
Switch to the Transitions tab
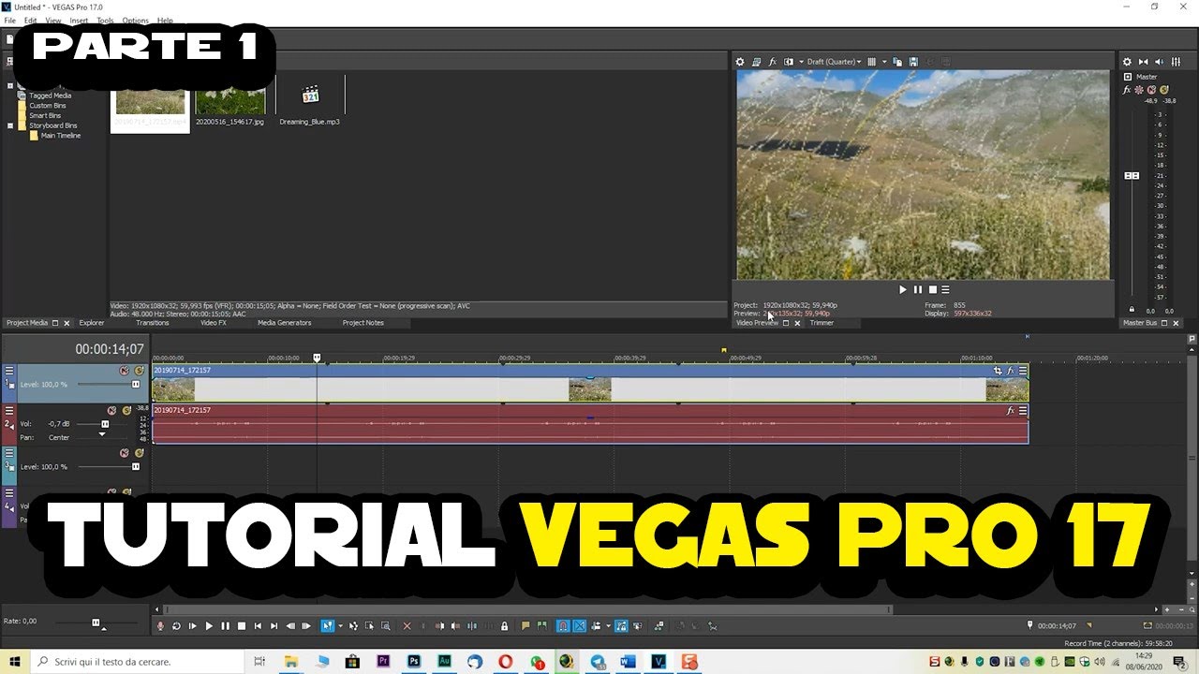click(153, 323)
